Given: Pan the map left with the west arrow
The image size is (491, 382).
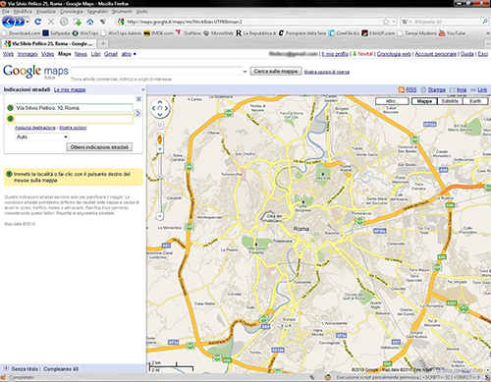Looking at the screenshot, I should [153, 108].
